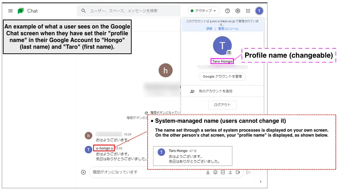
Task: Click the large brown h contact avatar
Action: [x=165, y=70]
